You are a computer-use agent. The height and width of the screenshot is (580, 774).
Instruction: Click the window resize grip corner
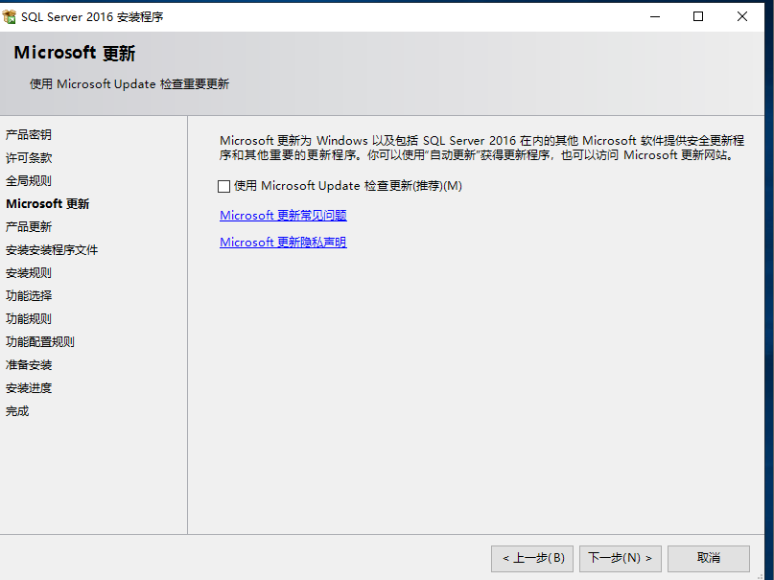pyautogui.click(x=760, y=575)
